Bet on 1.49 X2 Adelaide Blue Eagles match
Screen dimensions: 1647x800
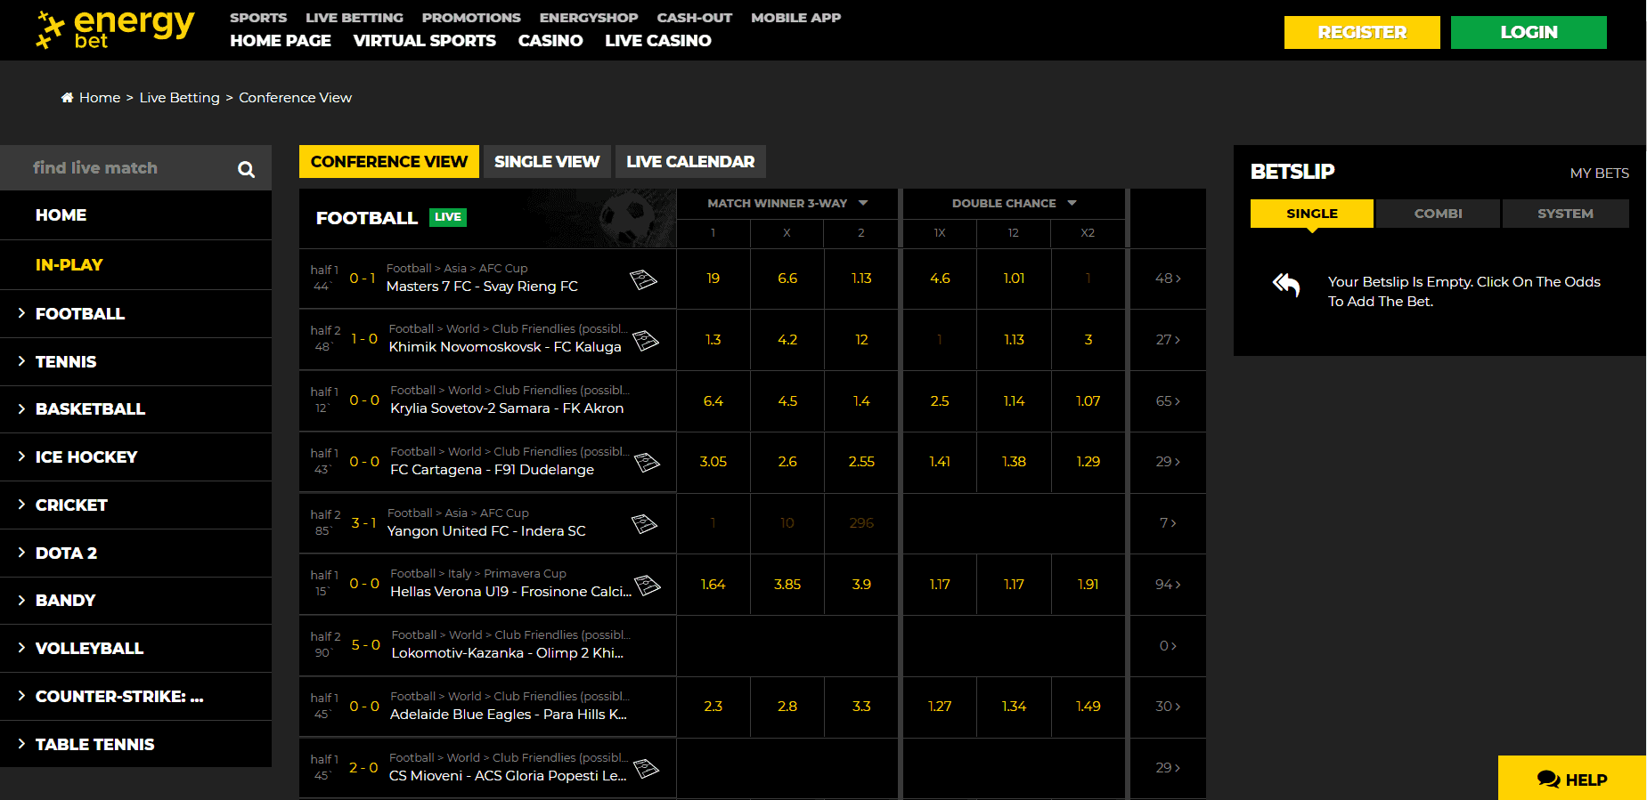1088,707
